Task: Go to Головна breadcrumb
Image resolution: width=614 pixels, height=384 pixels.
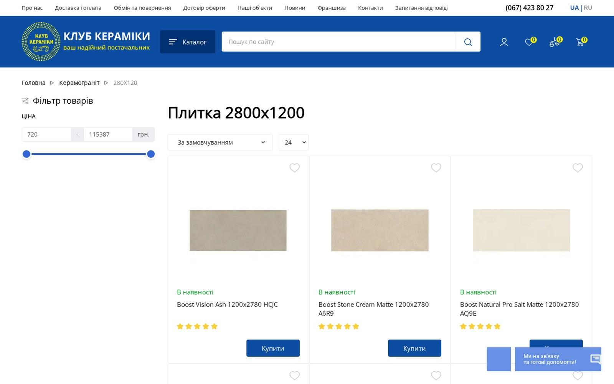Action: [33, 83]
